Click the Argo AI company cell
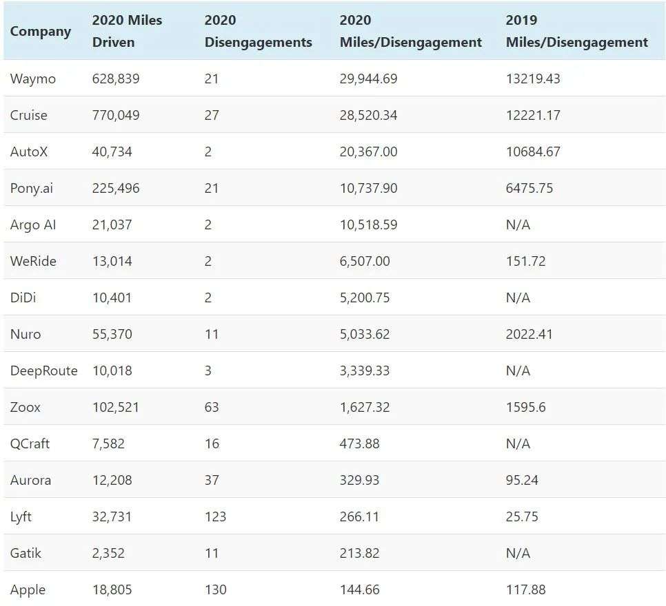Screen dimensions: 666x606 tap(33, 224)
